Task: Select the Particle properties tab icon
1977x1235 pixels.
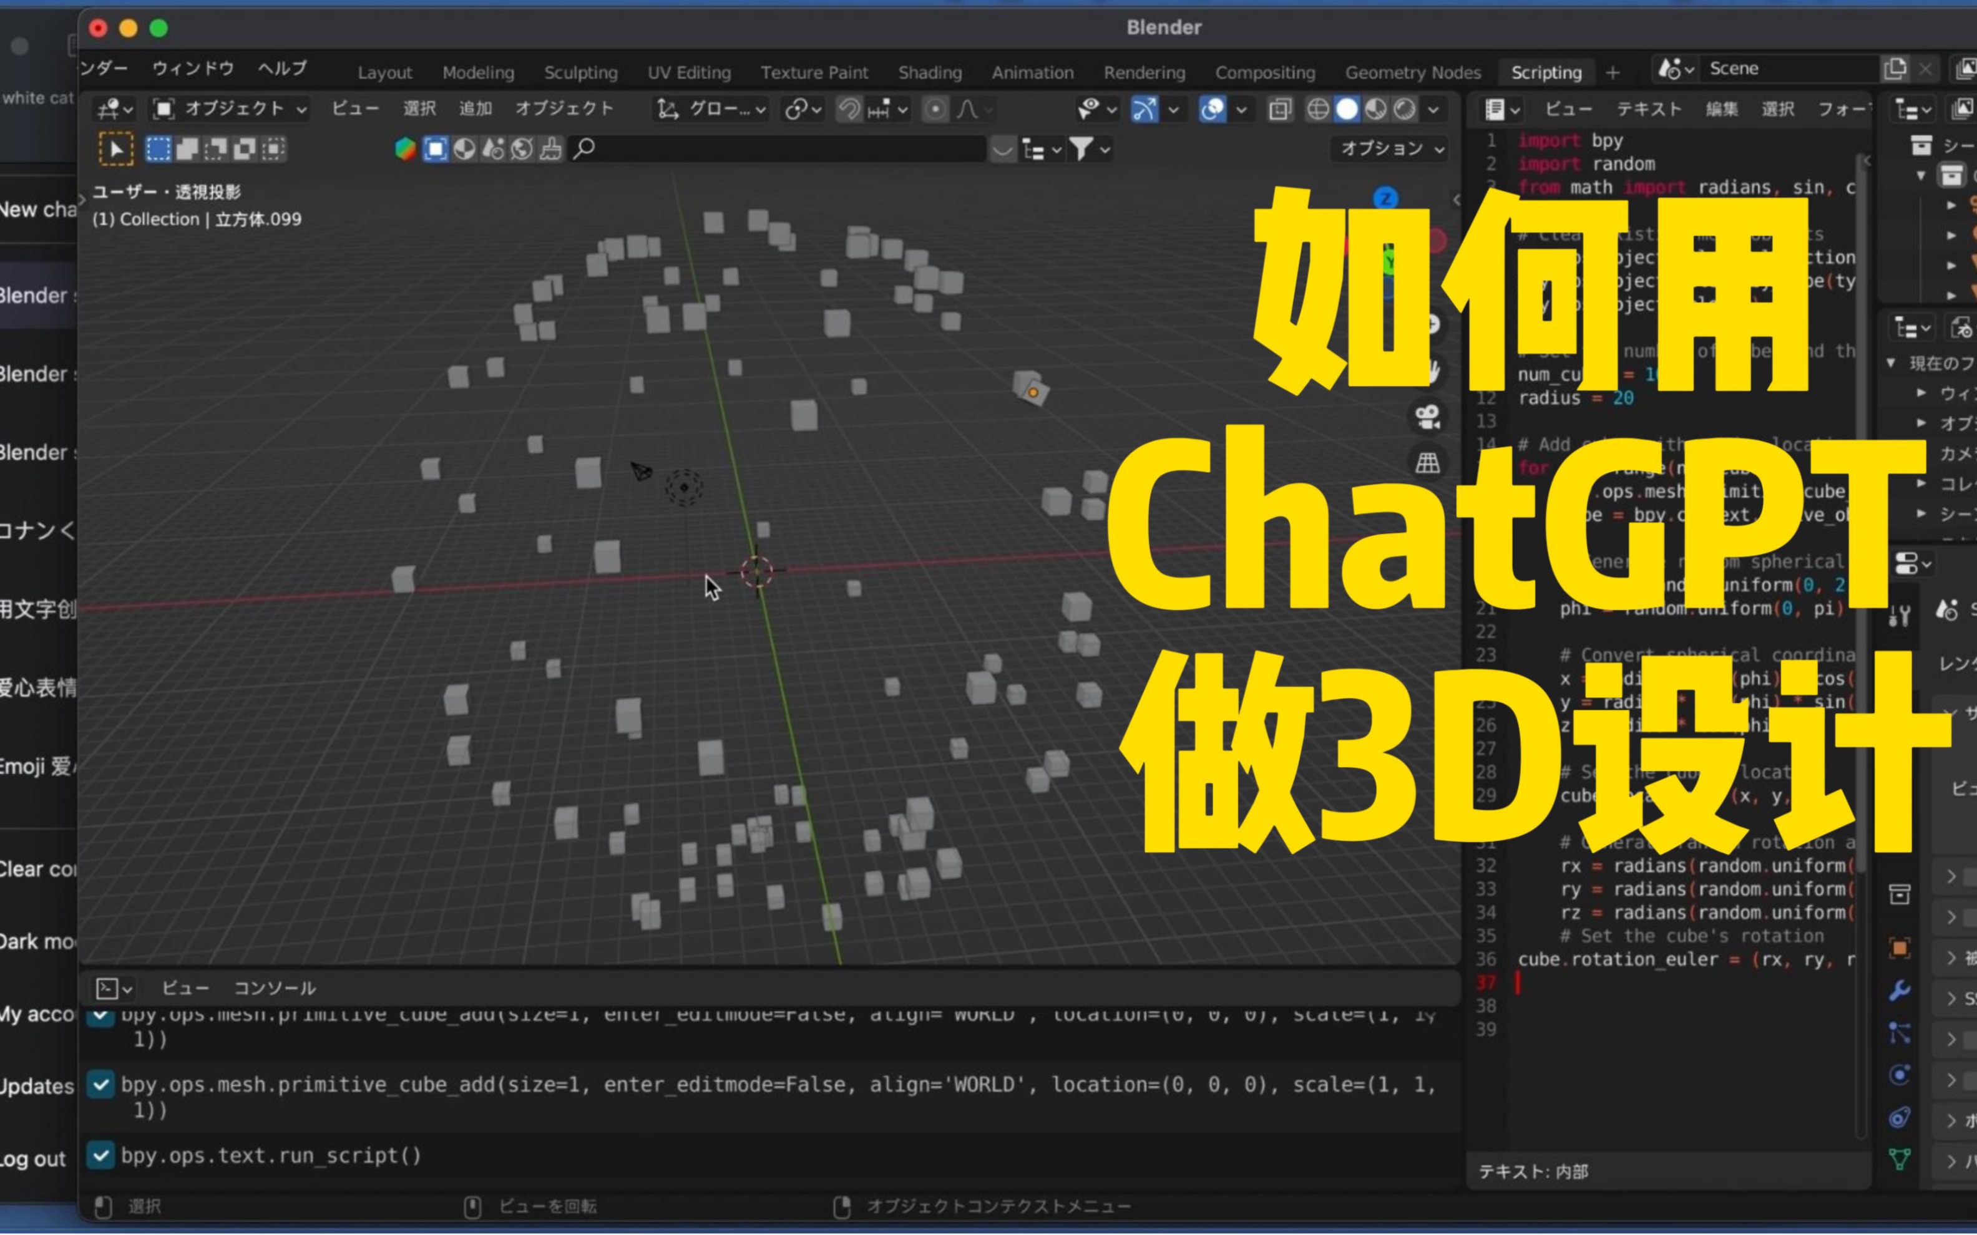Action: pos(1900,1031)
